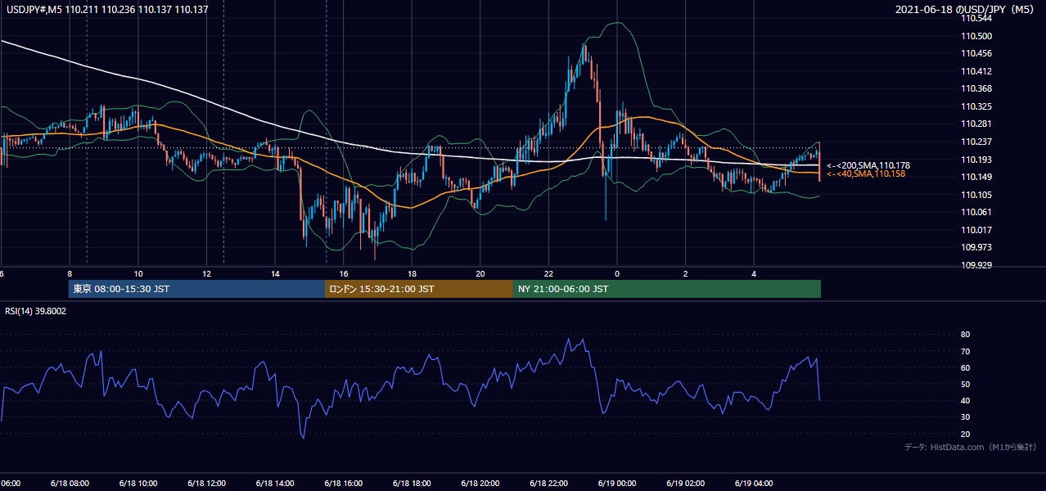Click price level 110.456 on the axis
Screen dimensions: 1046x491
[x=976, y=54]
